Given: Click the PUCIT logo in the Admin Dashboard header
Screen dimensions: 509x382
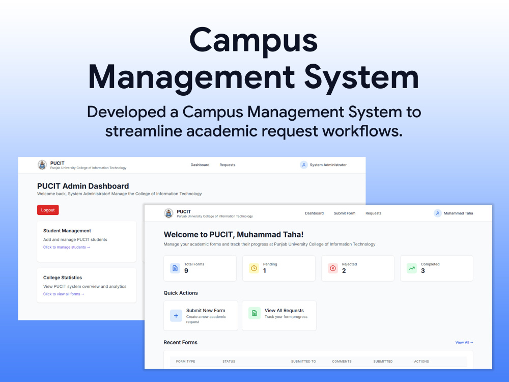Looking at the screenshot, I should click(x=42, y=165).
